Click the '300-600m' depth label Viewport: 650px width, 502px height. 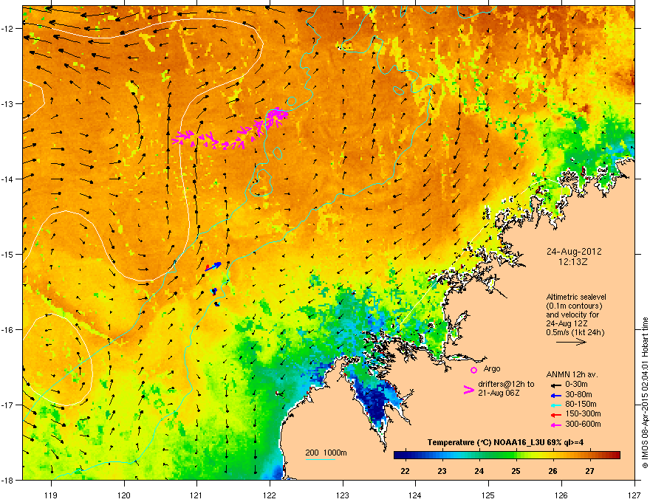[584, 424]
